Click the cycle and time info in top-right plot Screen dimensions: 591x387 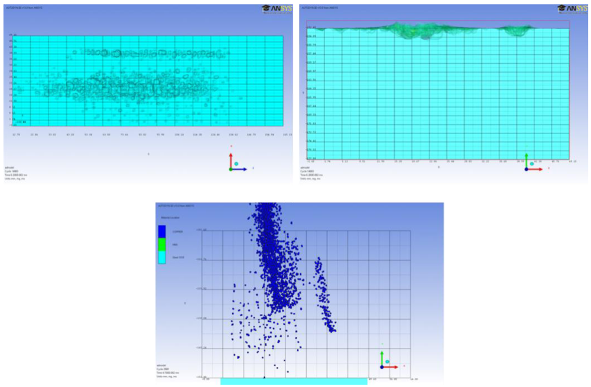[311, 173]
